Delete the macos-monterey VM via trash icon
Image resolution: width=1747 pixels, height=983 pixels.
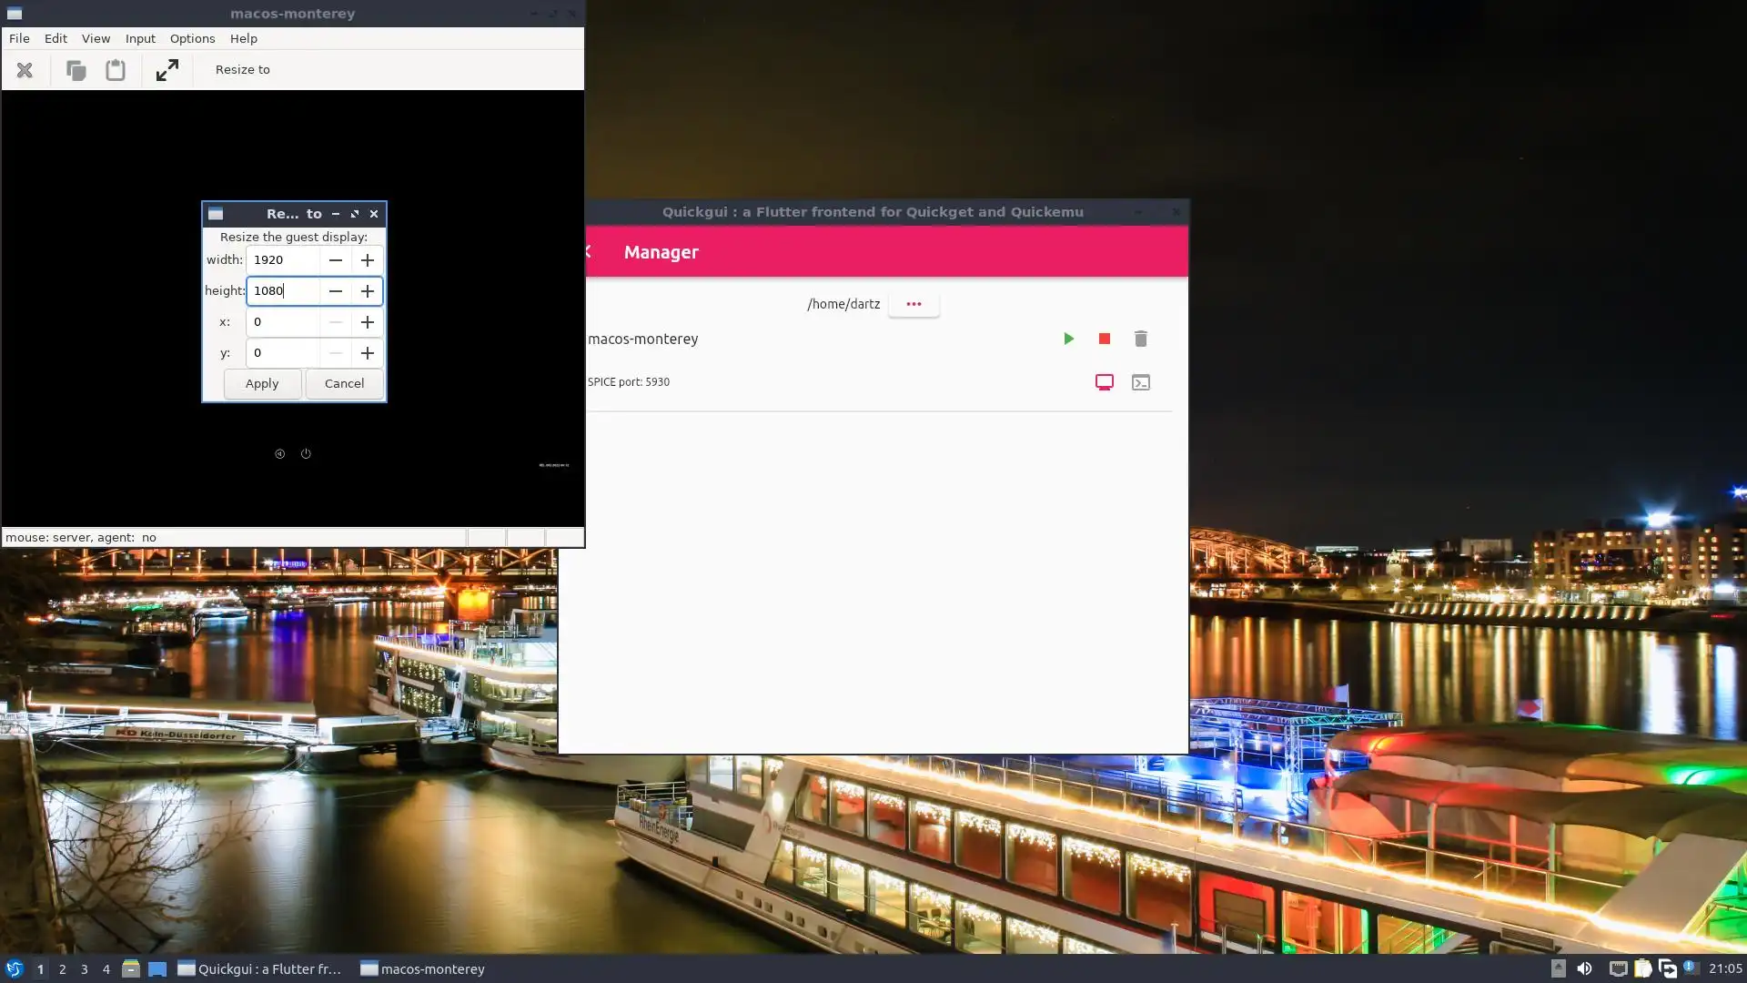click(1140, 339)
